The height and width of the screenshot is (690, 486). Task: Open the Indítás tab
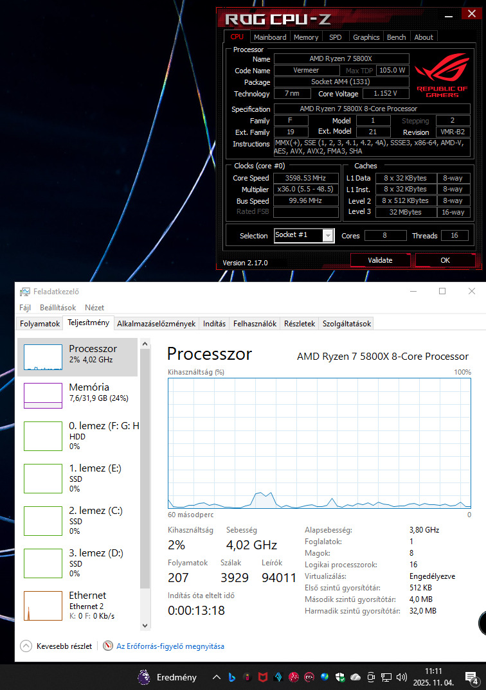(x=214, y=323)
